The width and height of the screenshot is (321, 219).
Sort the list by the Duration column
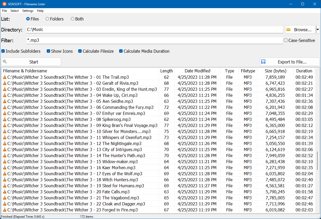tap(304, 71)
